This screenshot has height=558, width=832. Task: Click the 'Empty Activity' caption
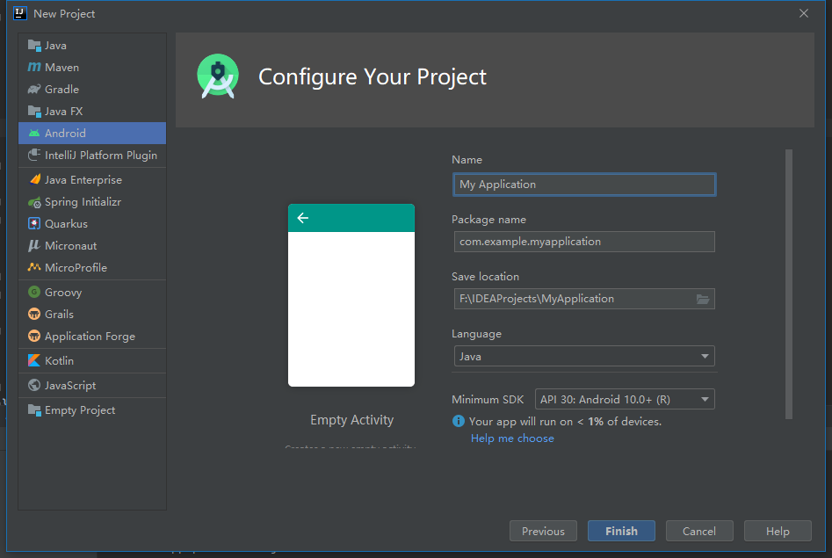click(x=351, y=420)
